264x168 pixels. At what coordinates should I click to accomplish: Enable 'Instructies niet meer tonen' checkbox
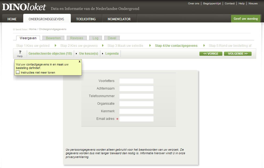coord(18,72)
